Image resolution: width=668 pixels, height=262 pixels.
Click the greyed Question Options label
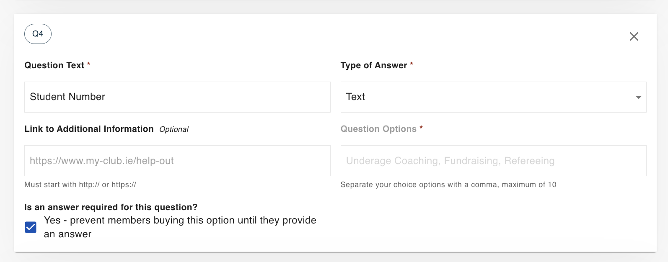378,129
